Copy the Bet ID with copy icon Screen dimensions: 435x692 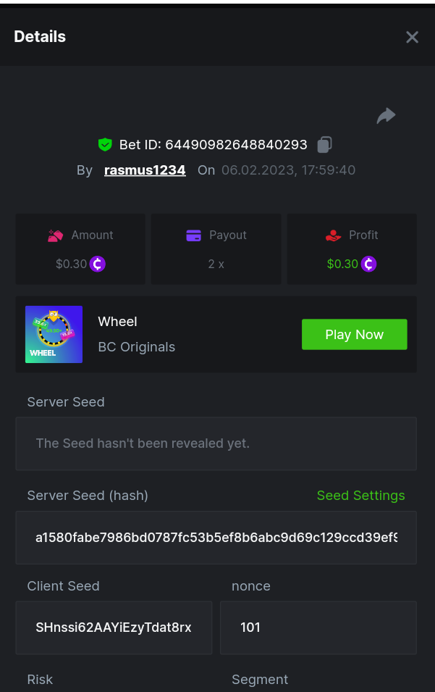click(324, 145)
